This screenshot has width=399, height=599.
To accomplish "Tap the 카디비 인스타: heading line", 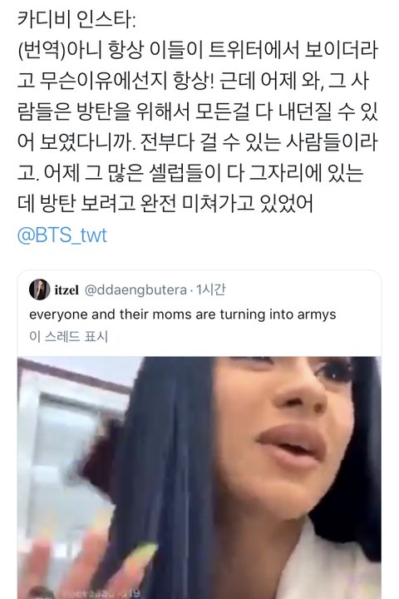I will coord(76,19).
